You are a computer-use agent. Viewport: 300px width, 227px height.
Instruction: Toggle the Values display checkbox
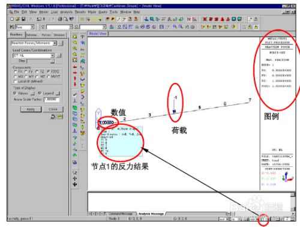[14, 93]
